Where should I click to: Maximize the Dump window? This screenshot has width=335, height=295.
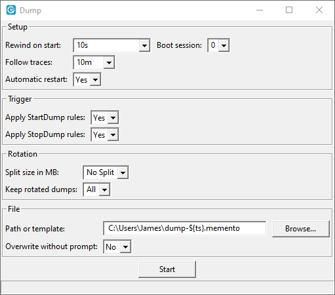click(289, 10)
